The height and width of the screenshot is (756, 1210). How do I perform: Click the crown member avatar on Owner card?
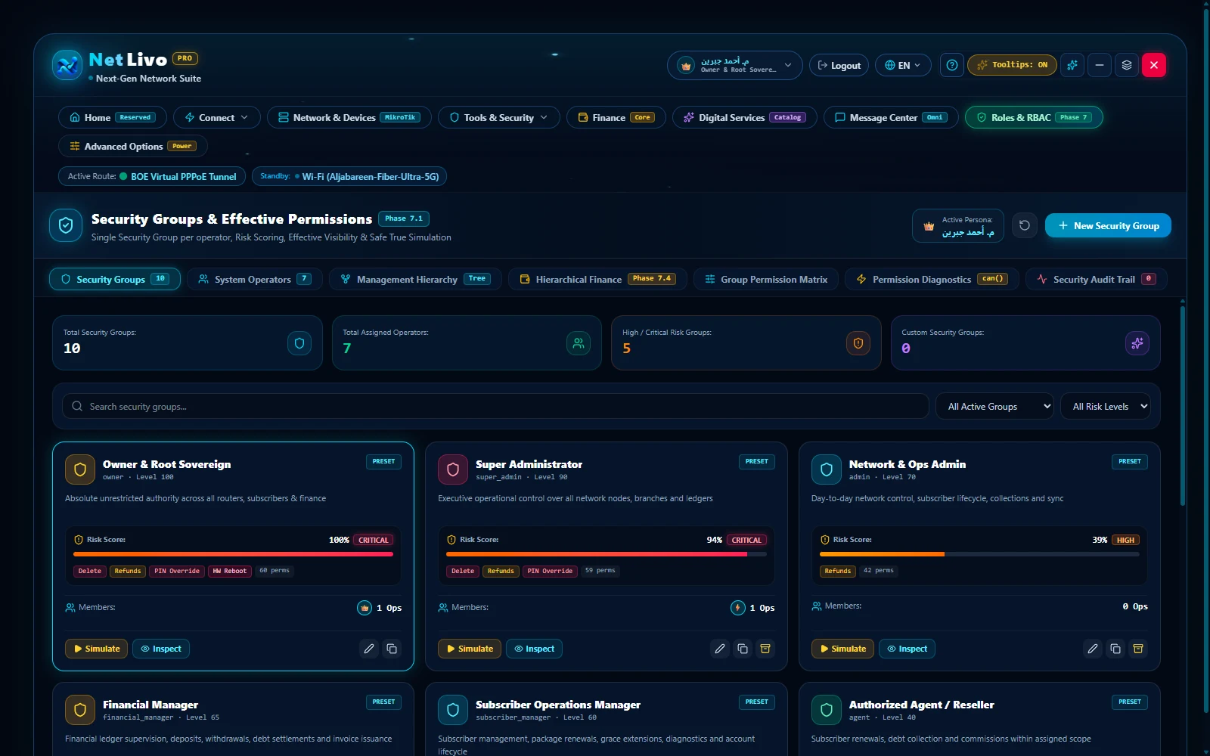(x=365, y=608)
